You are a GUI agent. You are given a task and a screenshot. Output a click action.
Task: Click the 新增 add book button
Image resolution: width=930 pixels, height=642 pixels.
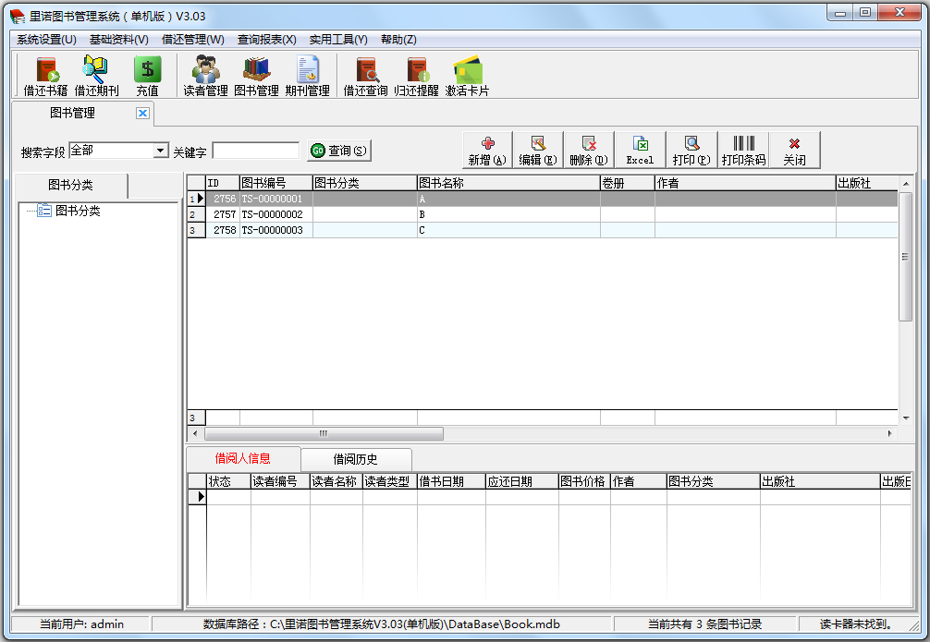point(487,150)
